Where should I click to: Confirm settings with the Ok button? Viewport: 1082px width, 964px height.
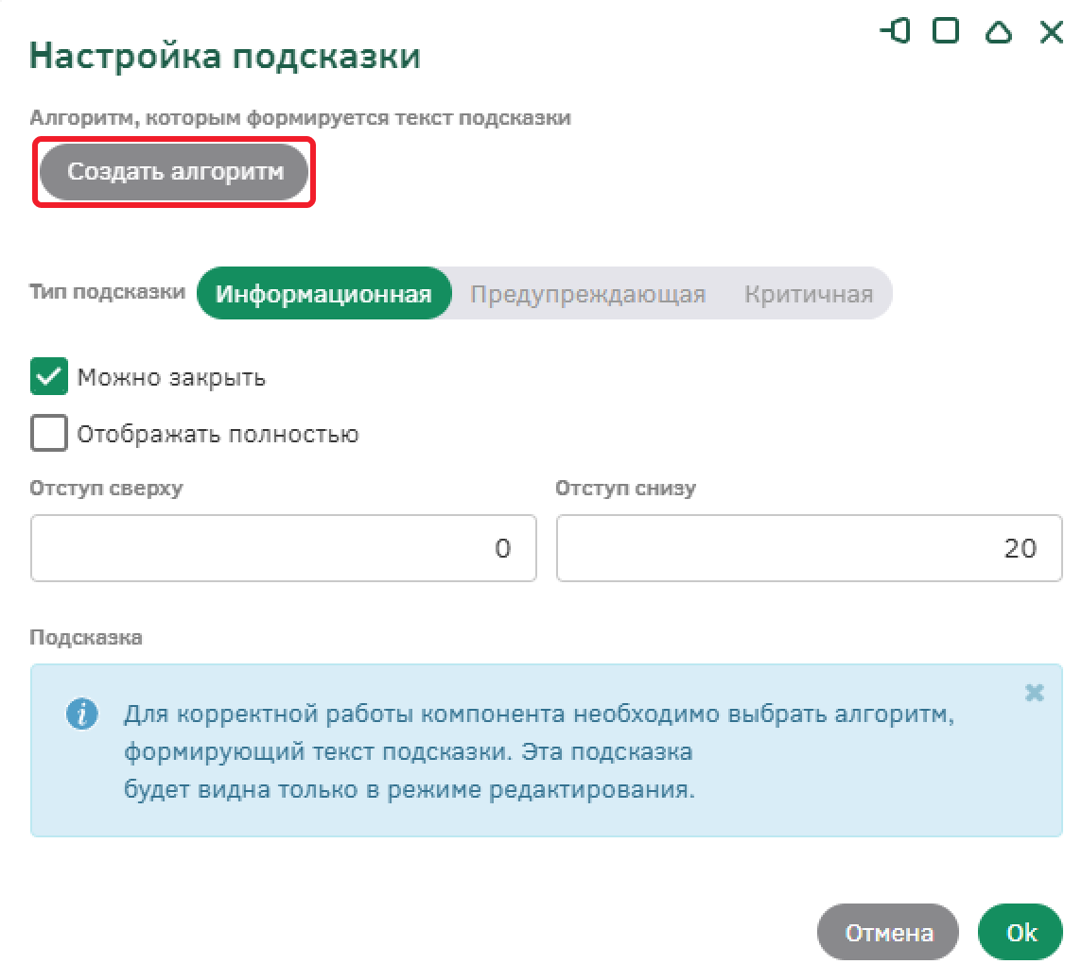tap(1021, 933)
